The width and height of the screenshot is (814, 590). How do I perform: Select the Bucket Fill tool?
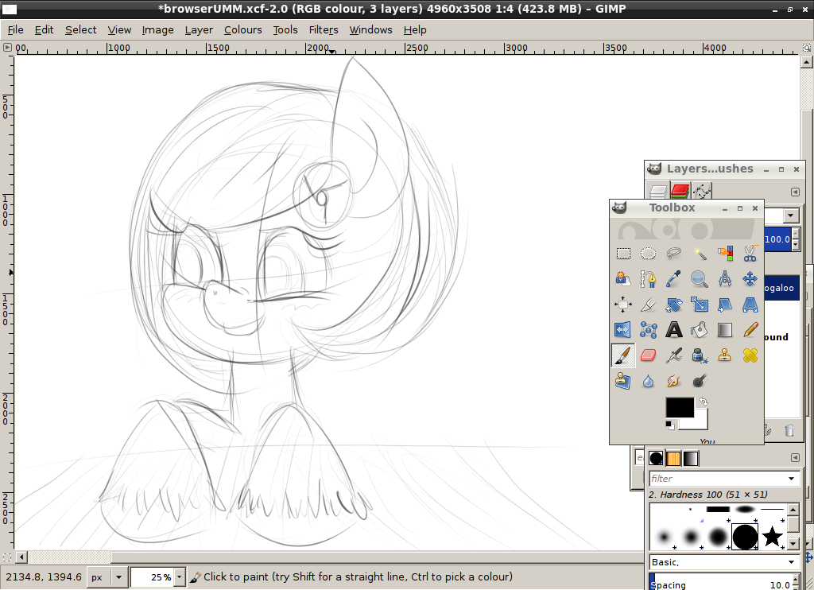(700, 330)
